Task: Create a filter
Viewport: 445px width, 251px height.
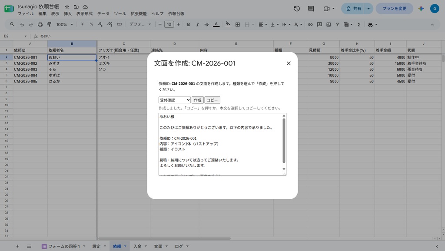Action: click(338, 25)
